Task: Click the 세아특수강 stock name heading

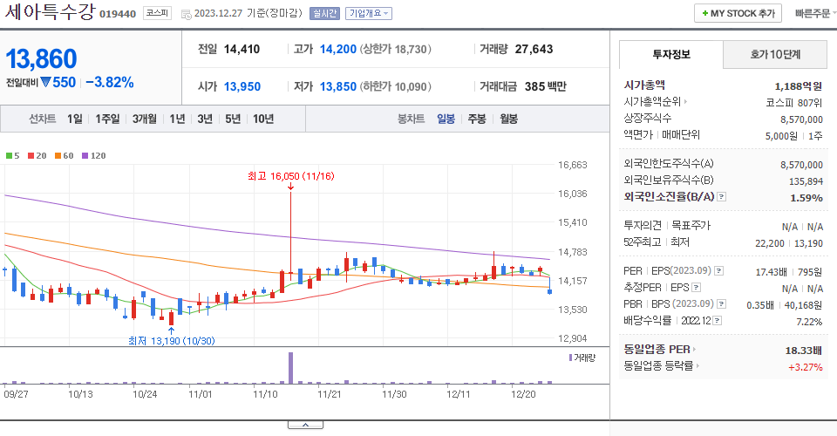Action: click(51, 11)
